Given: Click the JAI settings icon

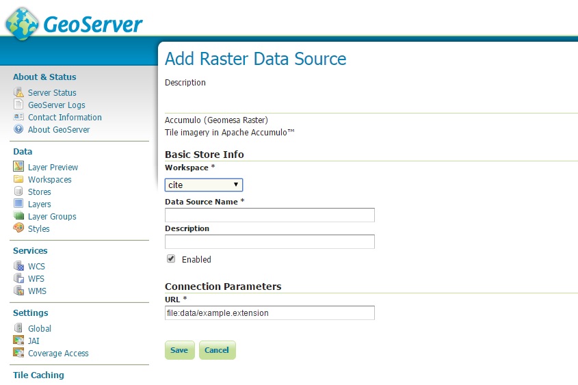Looking at the screenshot, I should pyautogui.click(x=18, y=341).
